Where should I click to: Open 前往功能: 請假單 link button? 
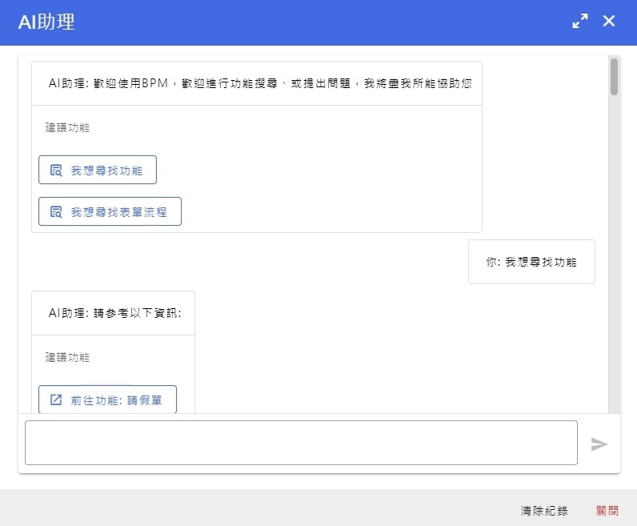coord(108,400)
